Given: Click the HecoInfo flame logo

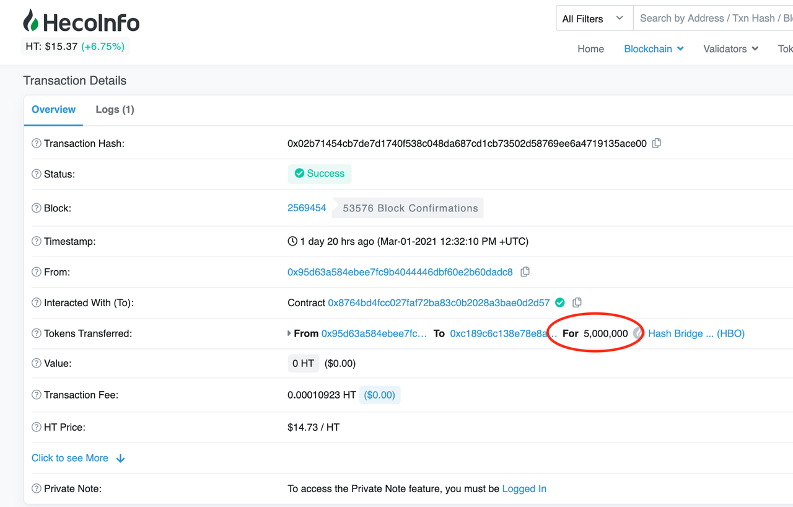Looking at the screenshot, I should click(31, 22).
